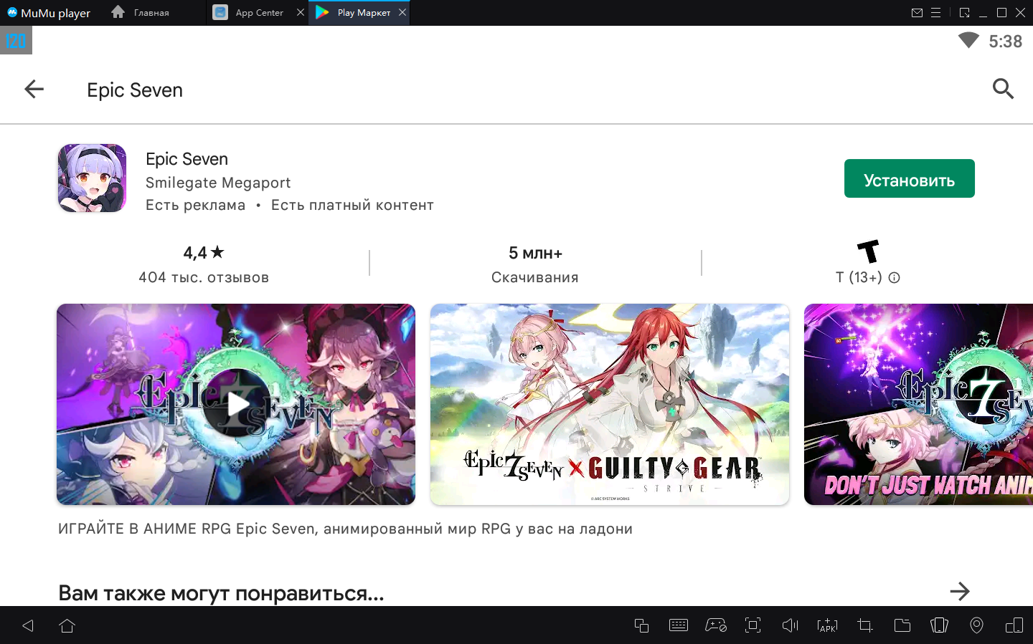This screenshot has width=1033, height=644.
Task: Open the Guilty Gear collaboration screenshot
Action: tap(609, 404)
